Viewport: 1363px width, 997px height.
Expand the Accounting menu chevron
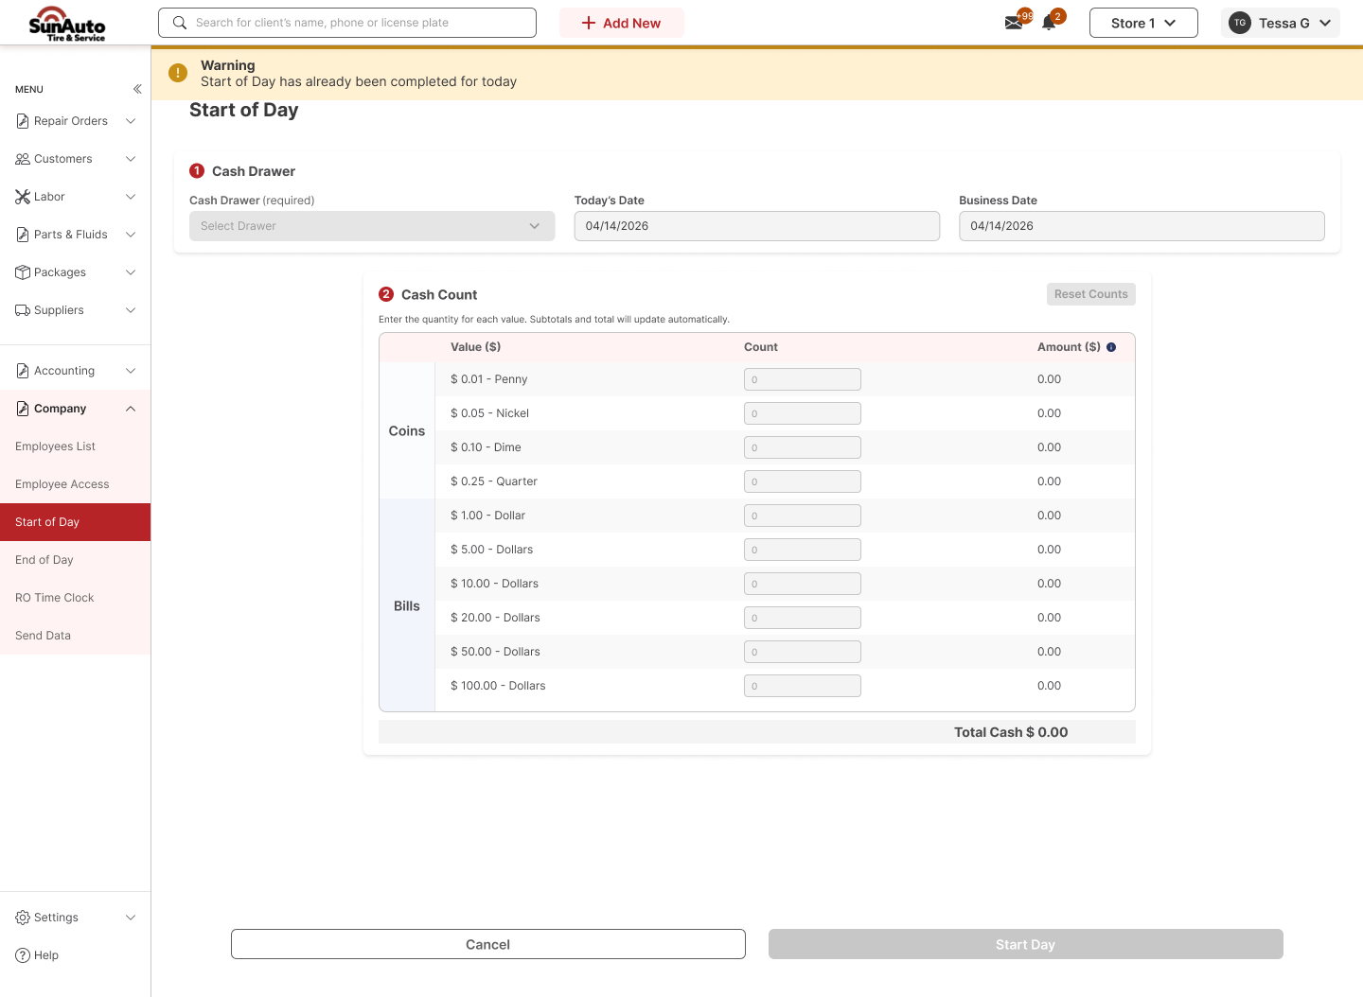point(131,371)
